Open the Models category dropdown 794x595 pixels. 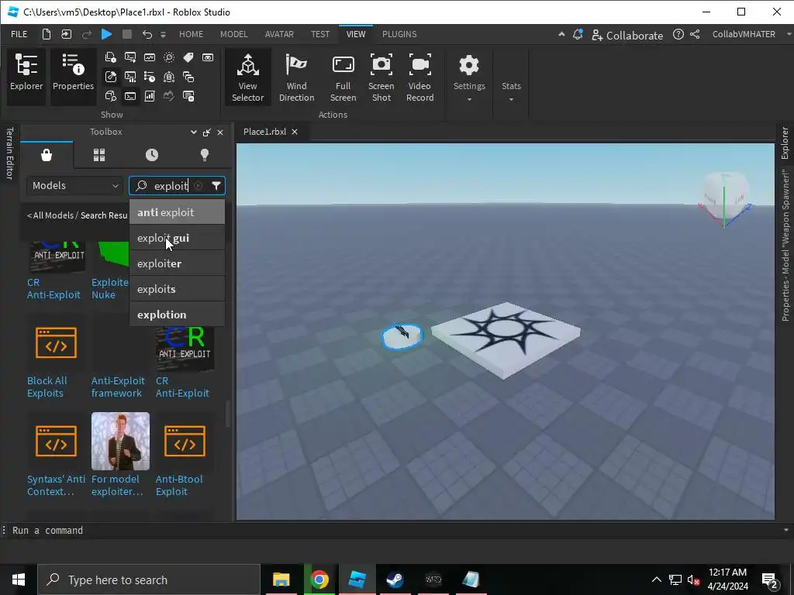pyautogui.click(x=75, y=186)
